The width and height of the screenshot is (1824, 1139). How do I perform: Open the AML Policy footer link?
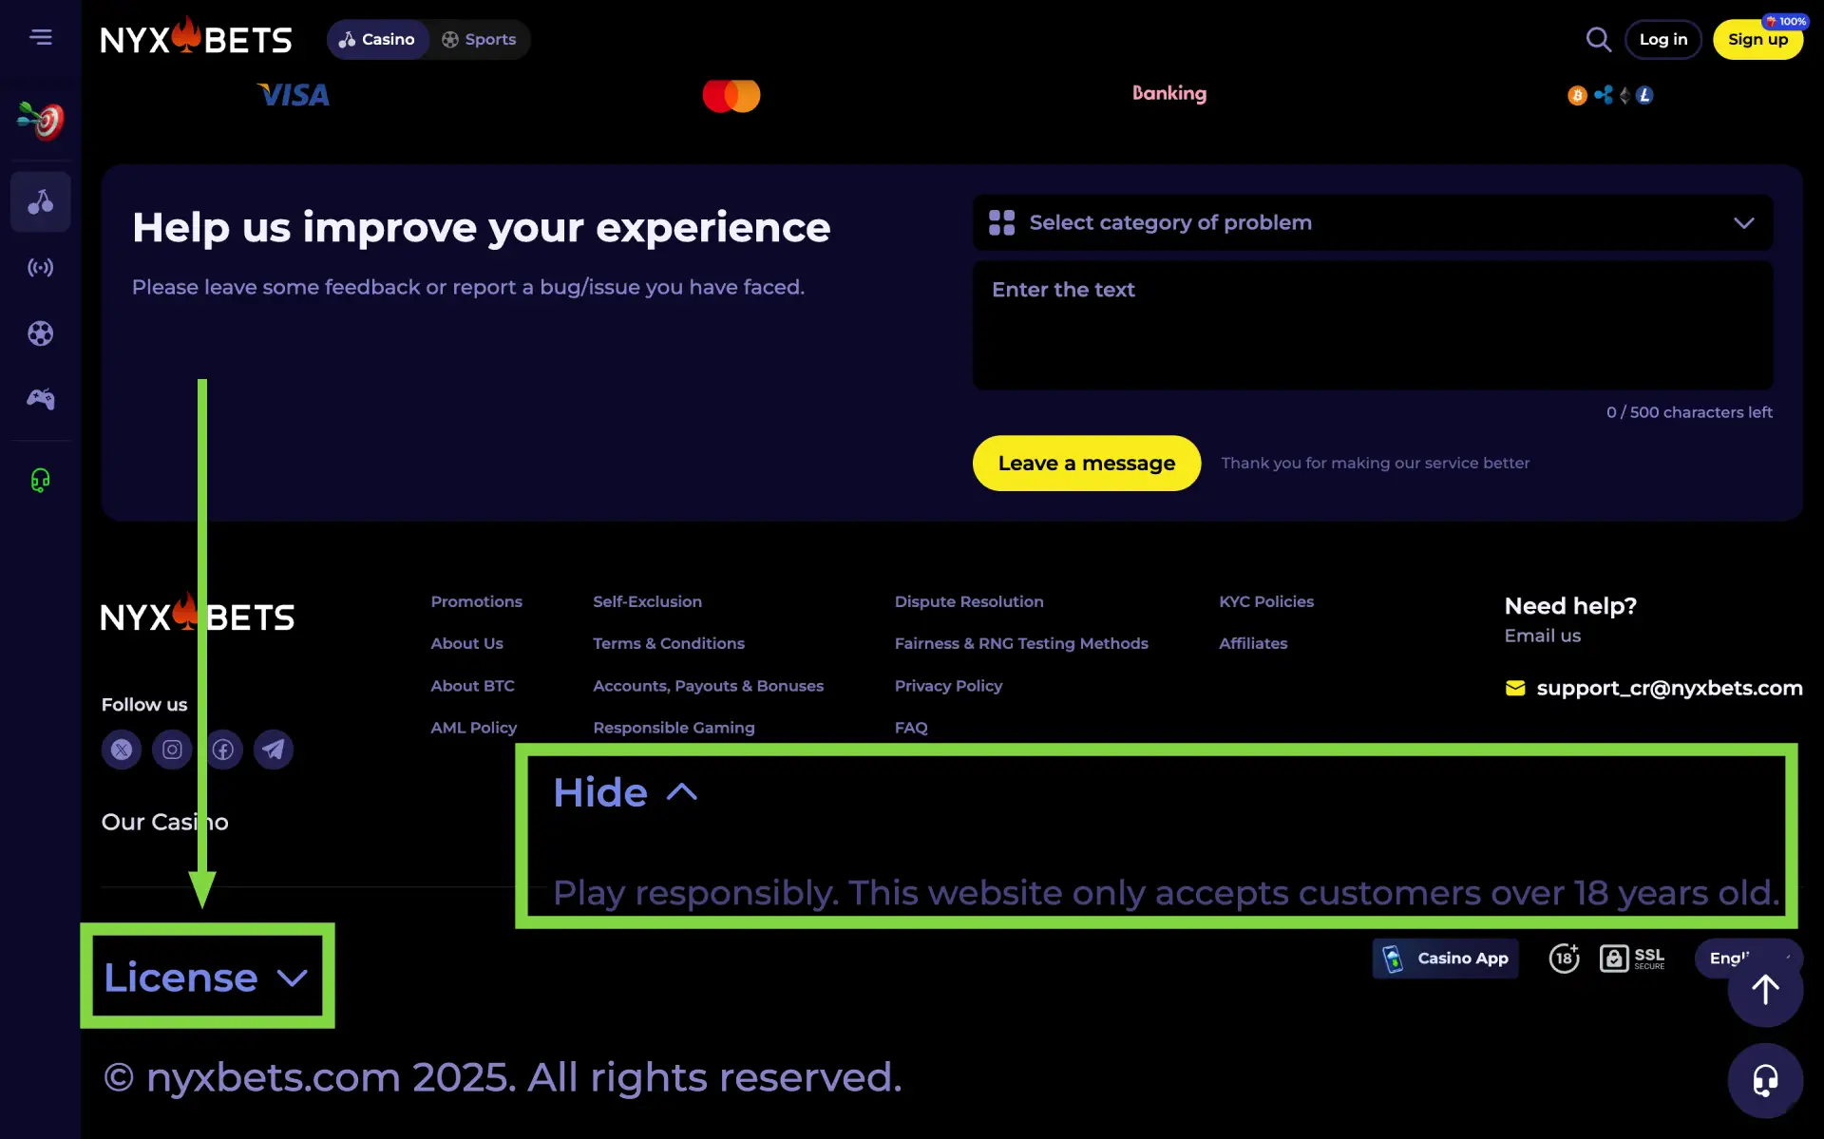(x=473, y=728)
